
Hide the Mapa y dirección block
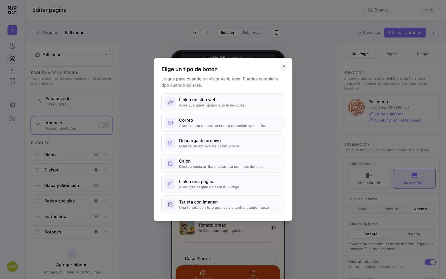pos(96,185)
